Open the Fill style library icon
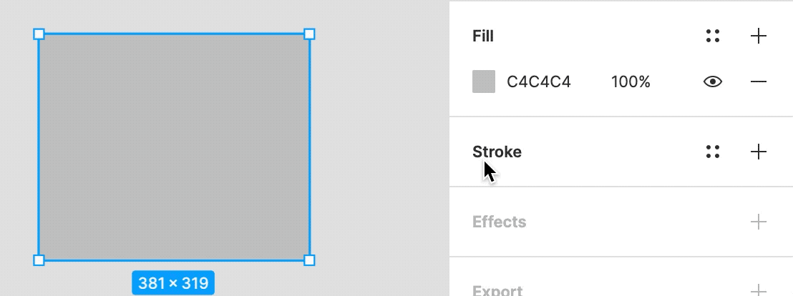The height and width of the screenshot is (296, 793). (712, 36)
